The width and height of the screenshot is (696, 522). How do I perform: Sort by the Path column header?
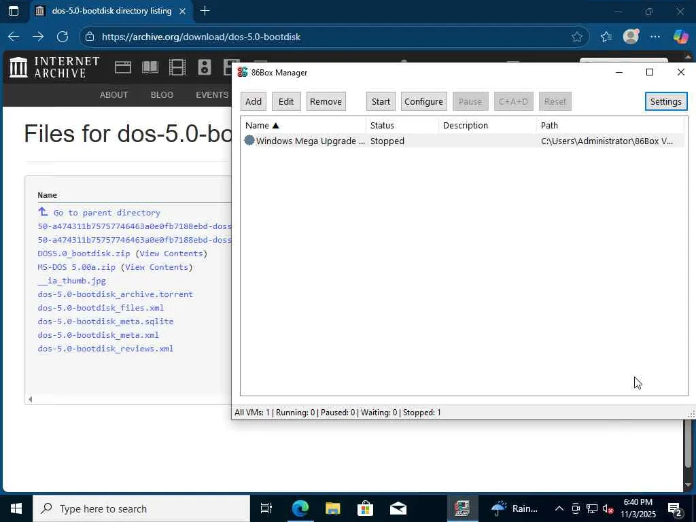[x=610, y=125]
